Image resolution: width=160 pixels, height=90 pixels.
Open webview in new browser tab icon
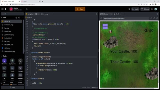pos(157,18)
